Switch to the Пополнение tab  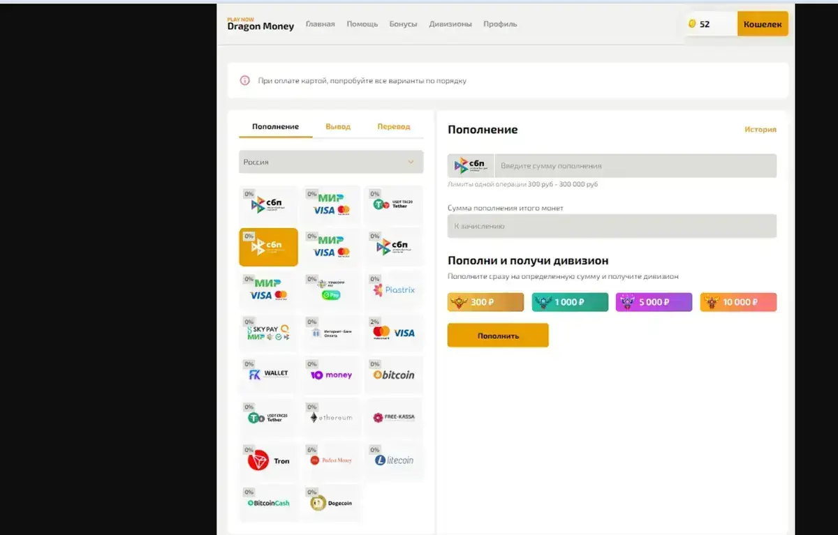275,127
